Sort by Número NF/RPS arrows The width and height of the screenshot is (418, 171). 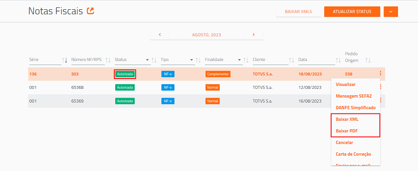[x=108, y=60]
